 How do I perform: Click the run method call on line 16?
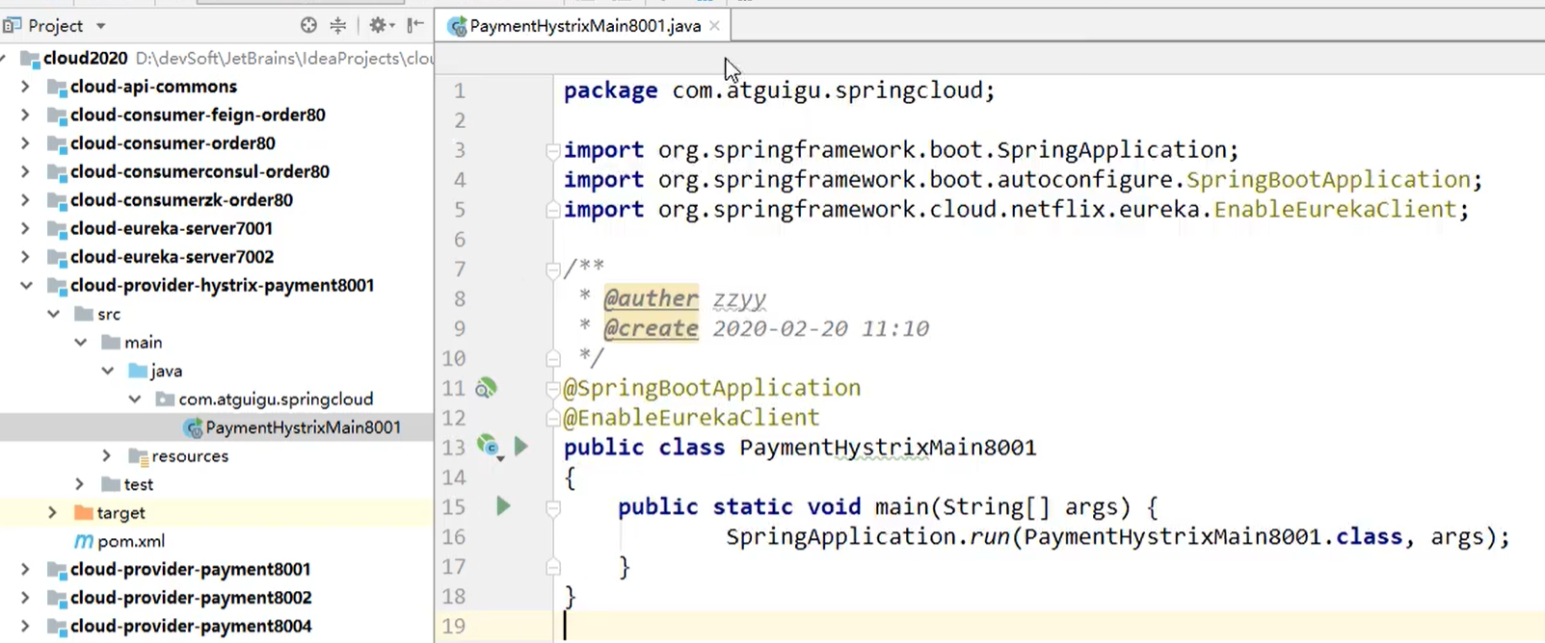click(x=990, y=537)
